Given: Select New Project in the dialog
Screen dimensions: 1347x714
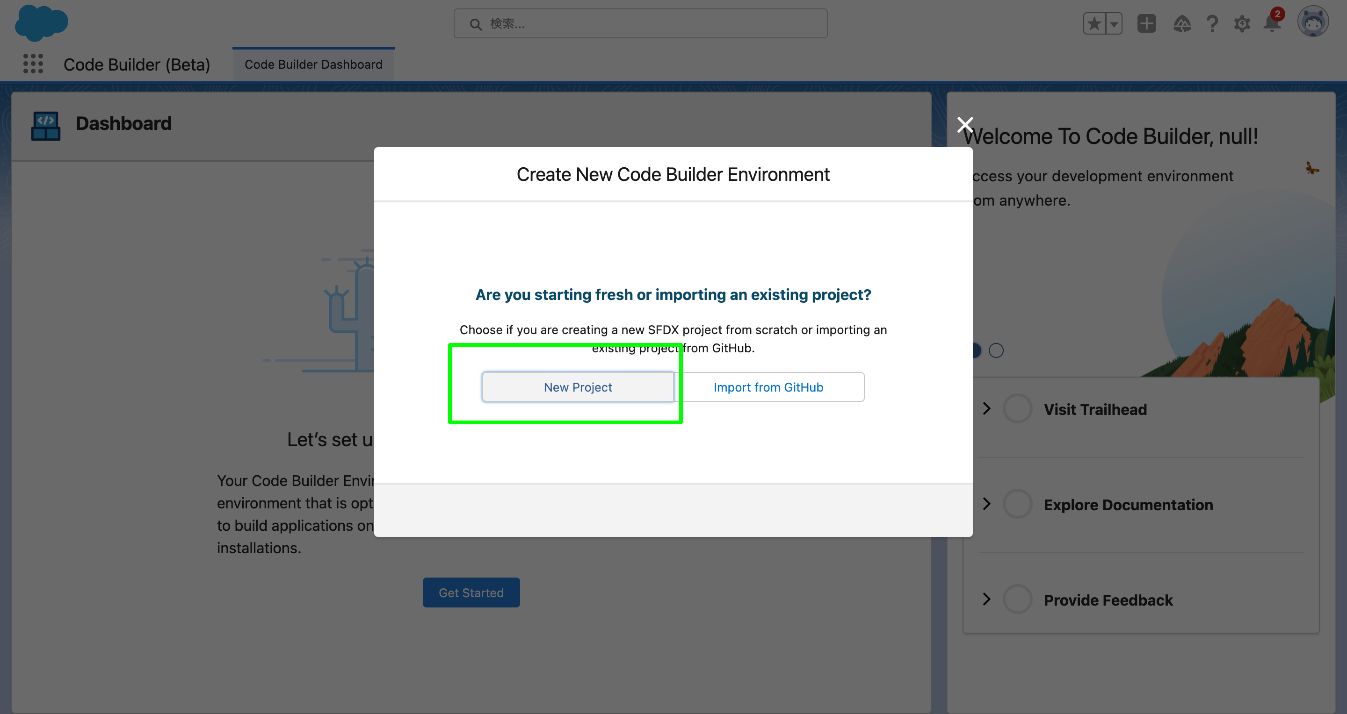Looking at the screenshot, I should (x=578, y=386).
